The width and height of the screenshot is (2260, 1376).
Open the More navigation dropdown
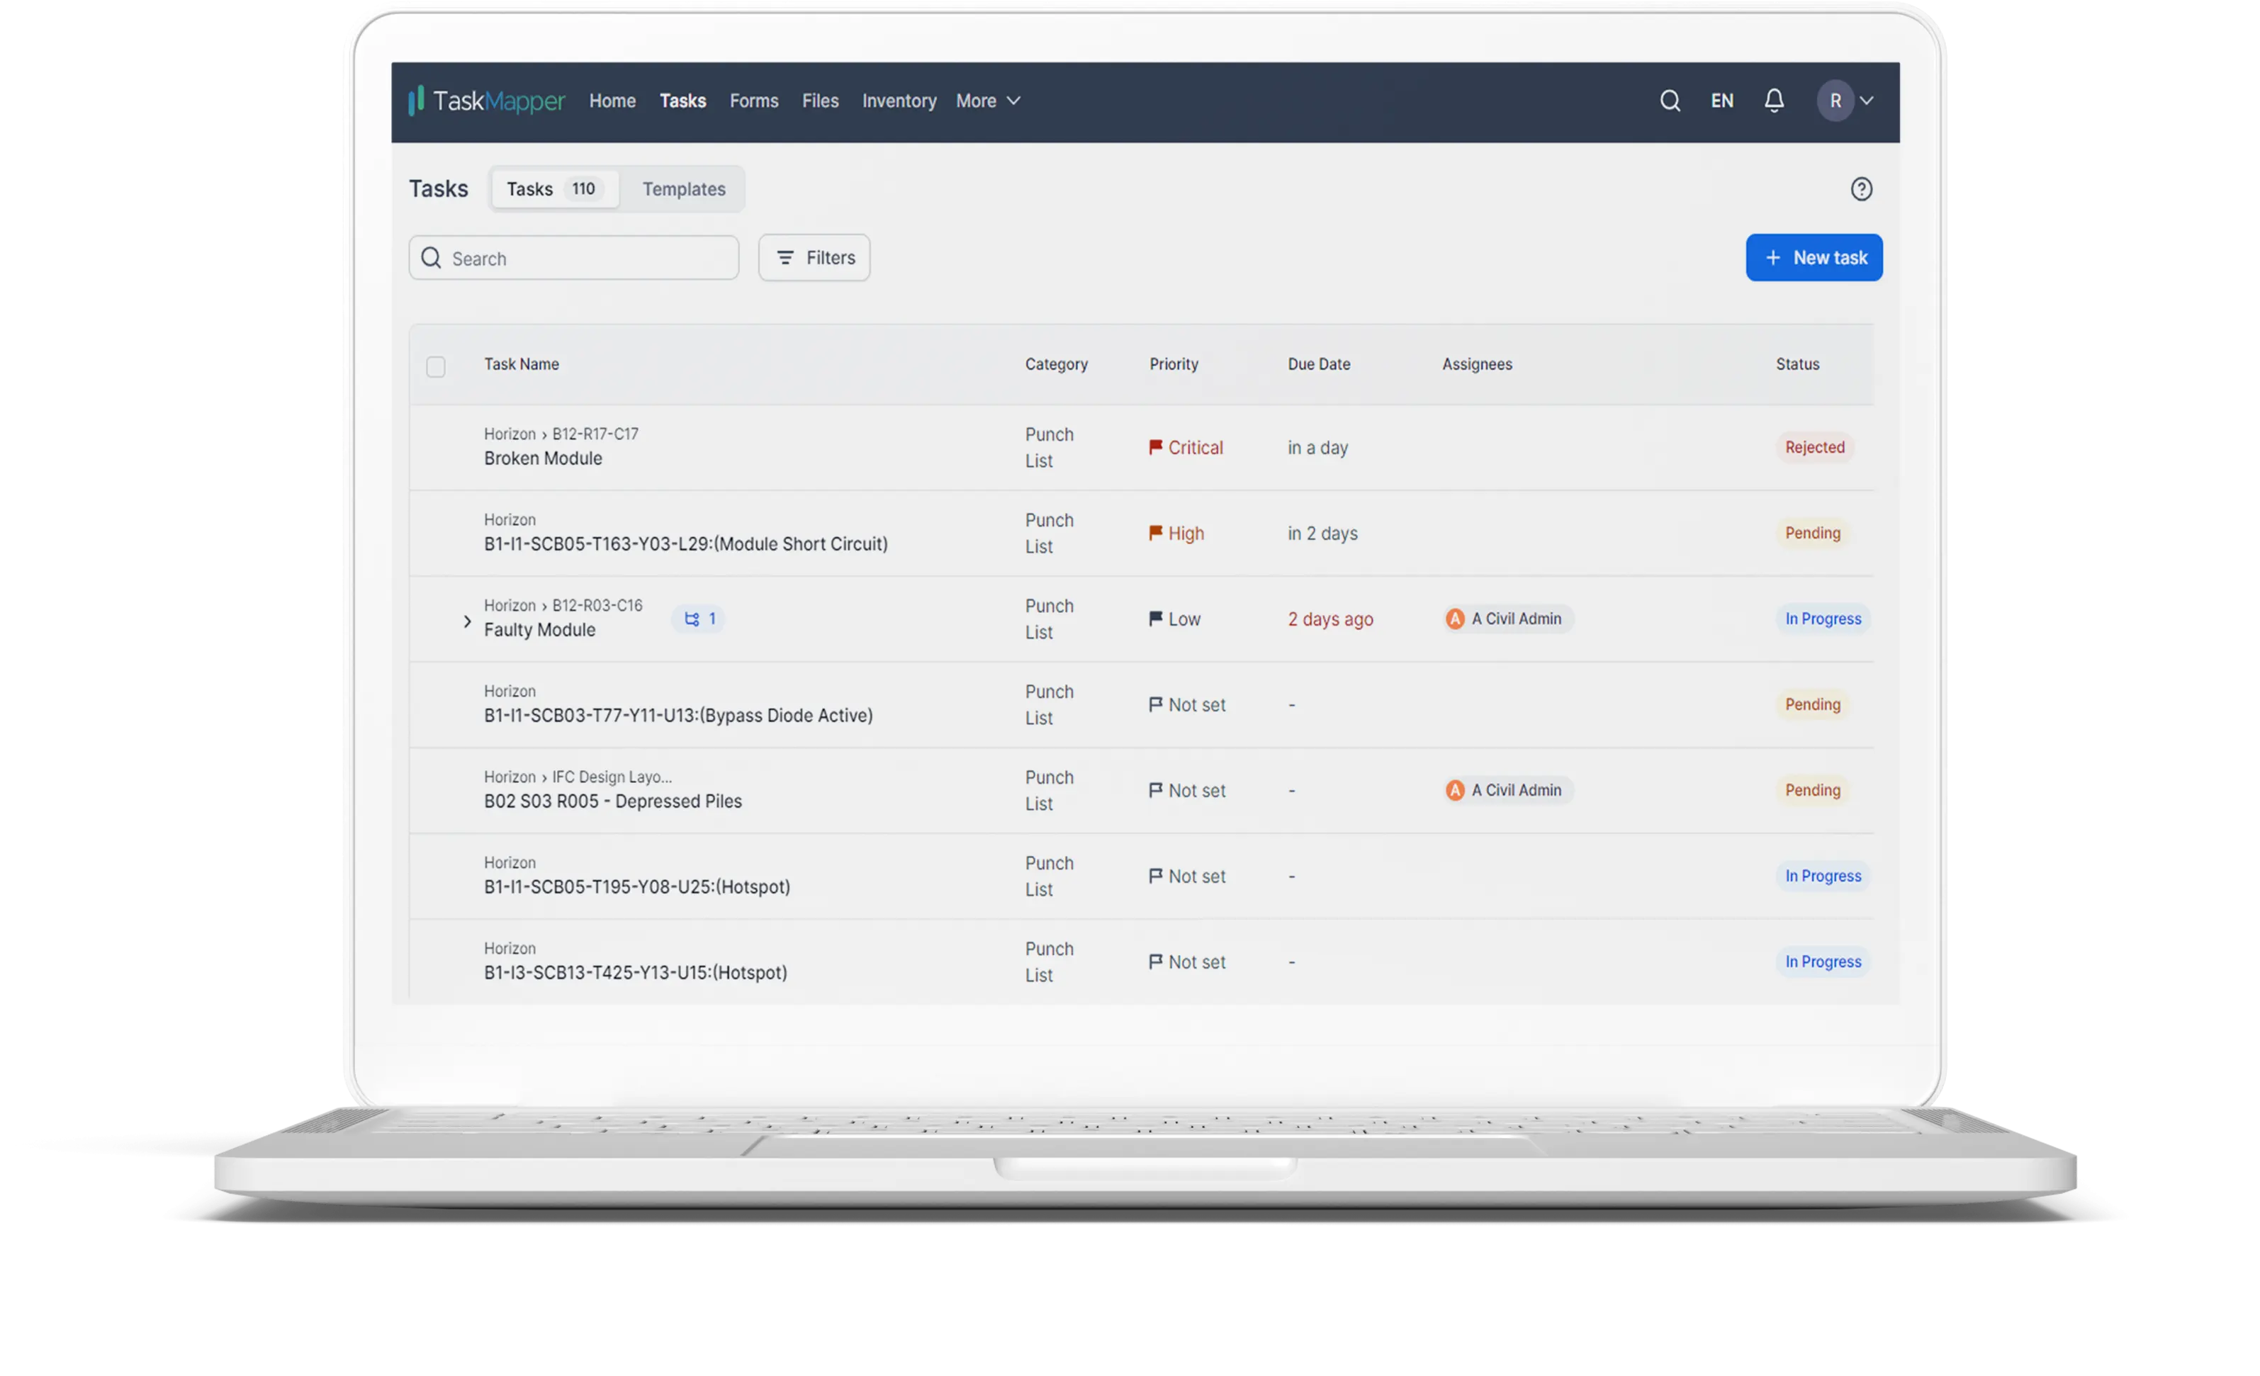[x=988, y=101]
